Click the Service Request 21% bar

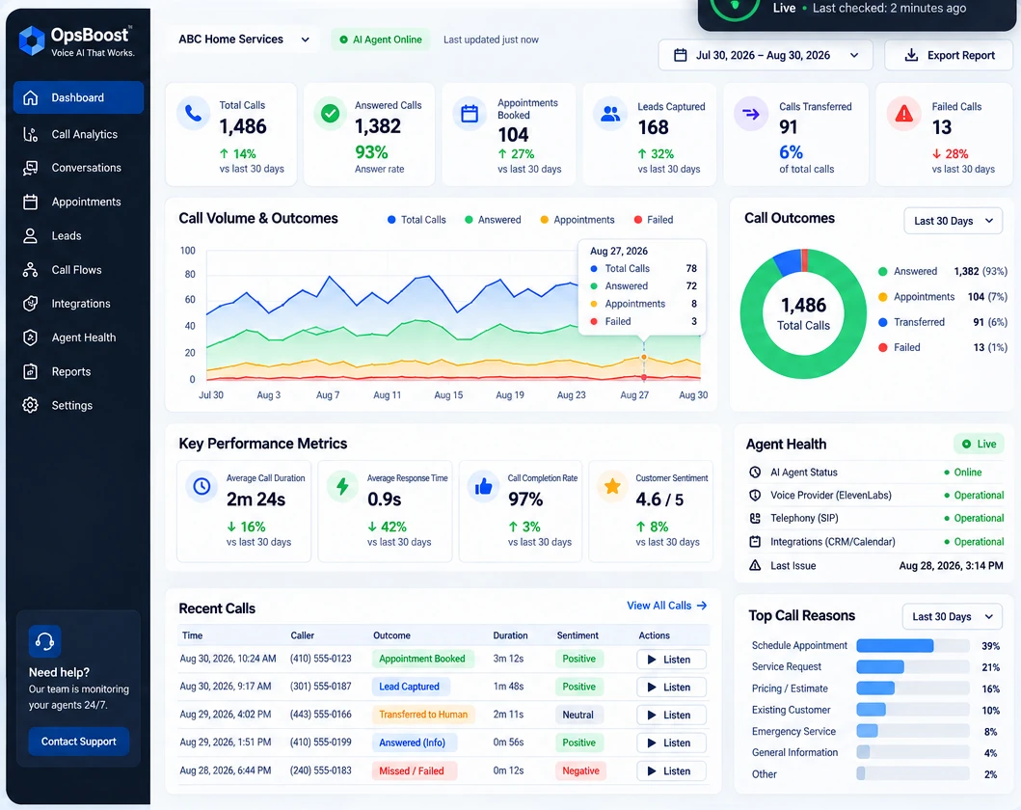(879, 666)
